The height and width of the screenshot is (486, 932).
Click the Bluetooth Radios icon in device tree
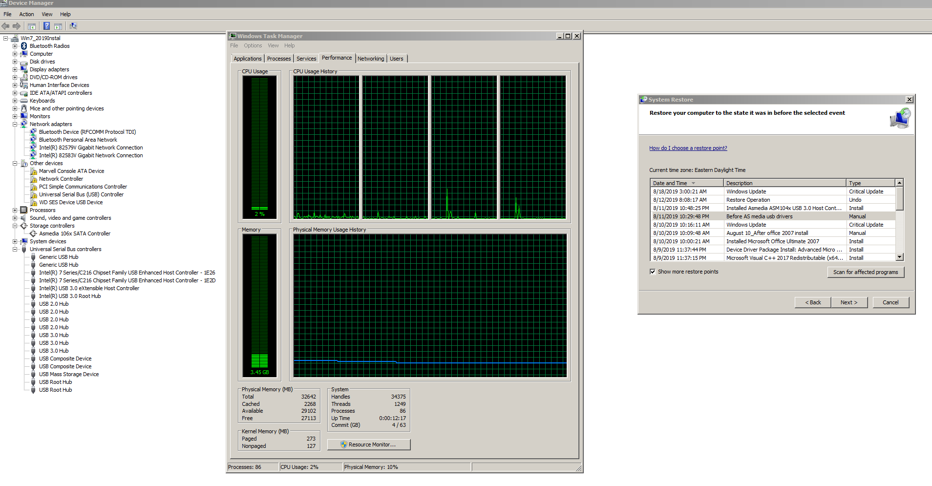tap(24, 46)
